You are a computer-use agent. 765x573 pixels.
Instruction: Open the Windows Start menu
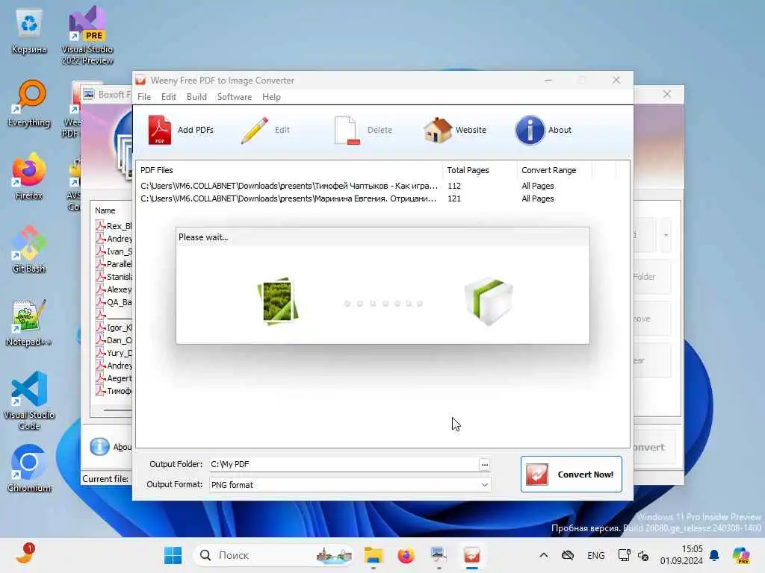[173, 555]
